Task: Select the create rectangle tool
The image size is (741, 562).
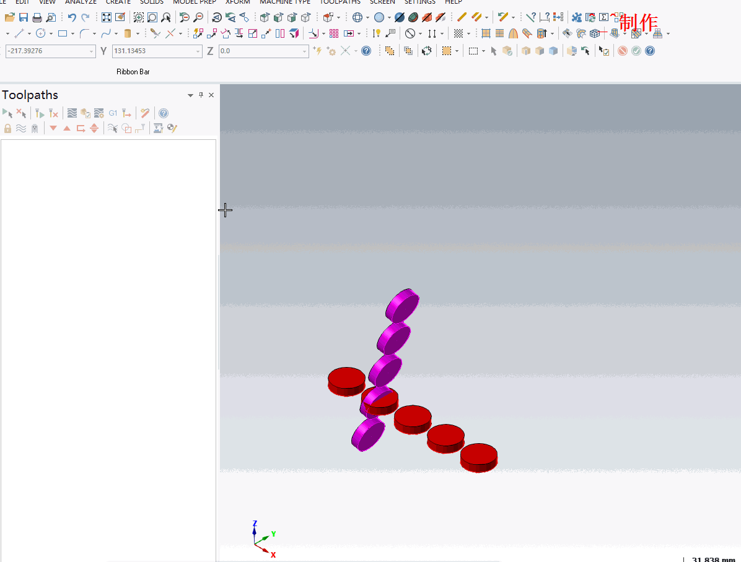Action: (63, 33)
